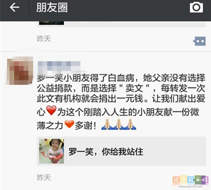Tap the lower 昨天 timestamp below article
This screenshot has height=190, width=211.
tap(44, 177)
